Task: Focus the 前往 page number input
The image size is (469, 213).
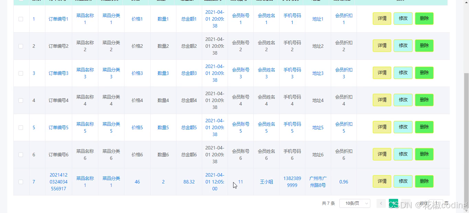Action: click(436, 203)
